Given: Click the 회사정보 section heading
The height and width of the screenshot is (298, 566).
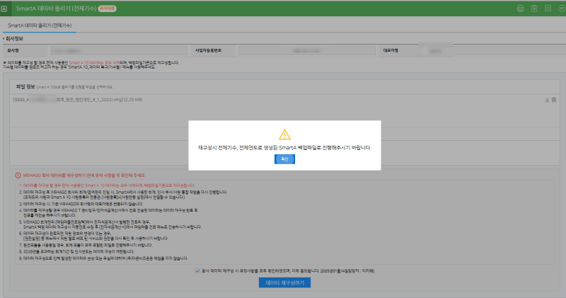Looking at the screenshot, I should 13,38.
